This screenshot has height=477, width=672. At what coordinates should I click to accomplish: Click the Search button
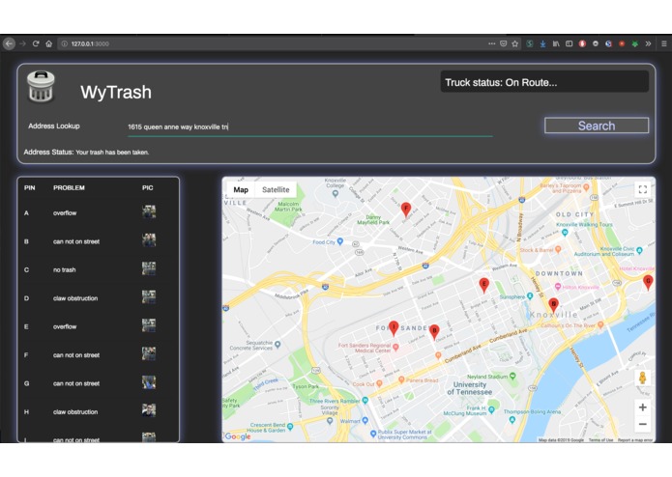(x=597, y=126)
